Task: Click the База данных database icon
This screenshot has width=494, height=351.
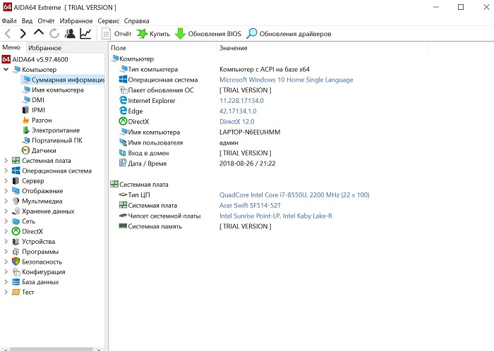Action: (x=16, y=282)
